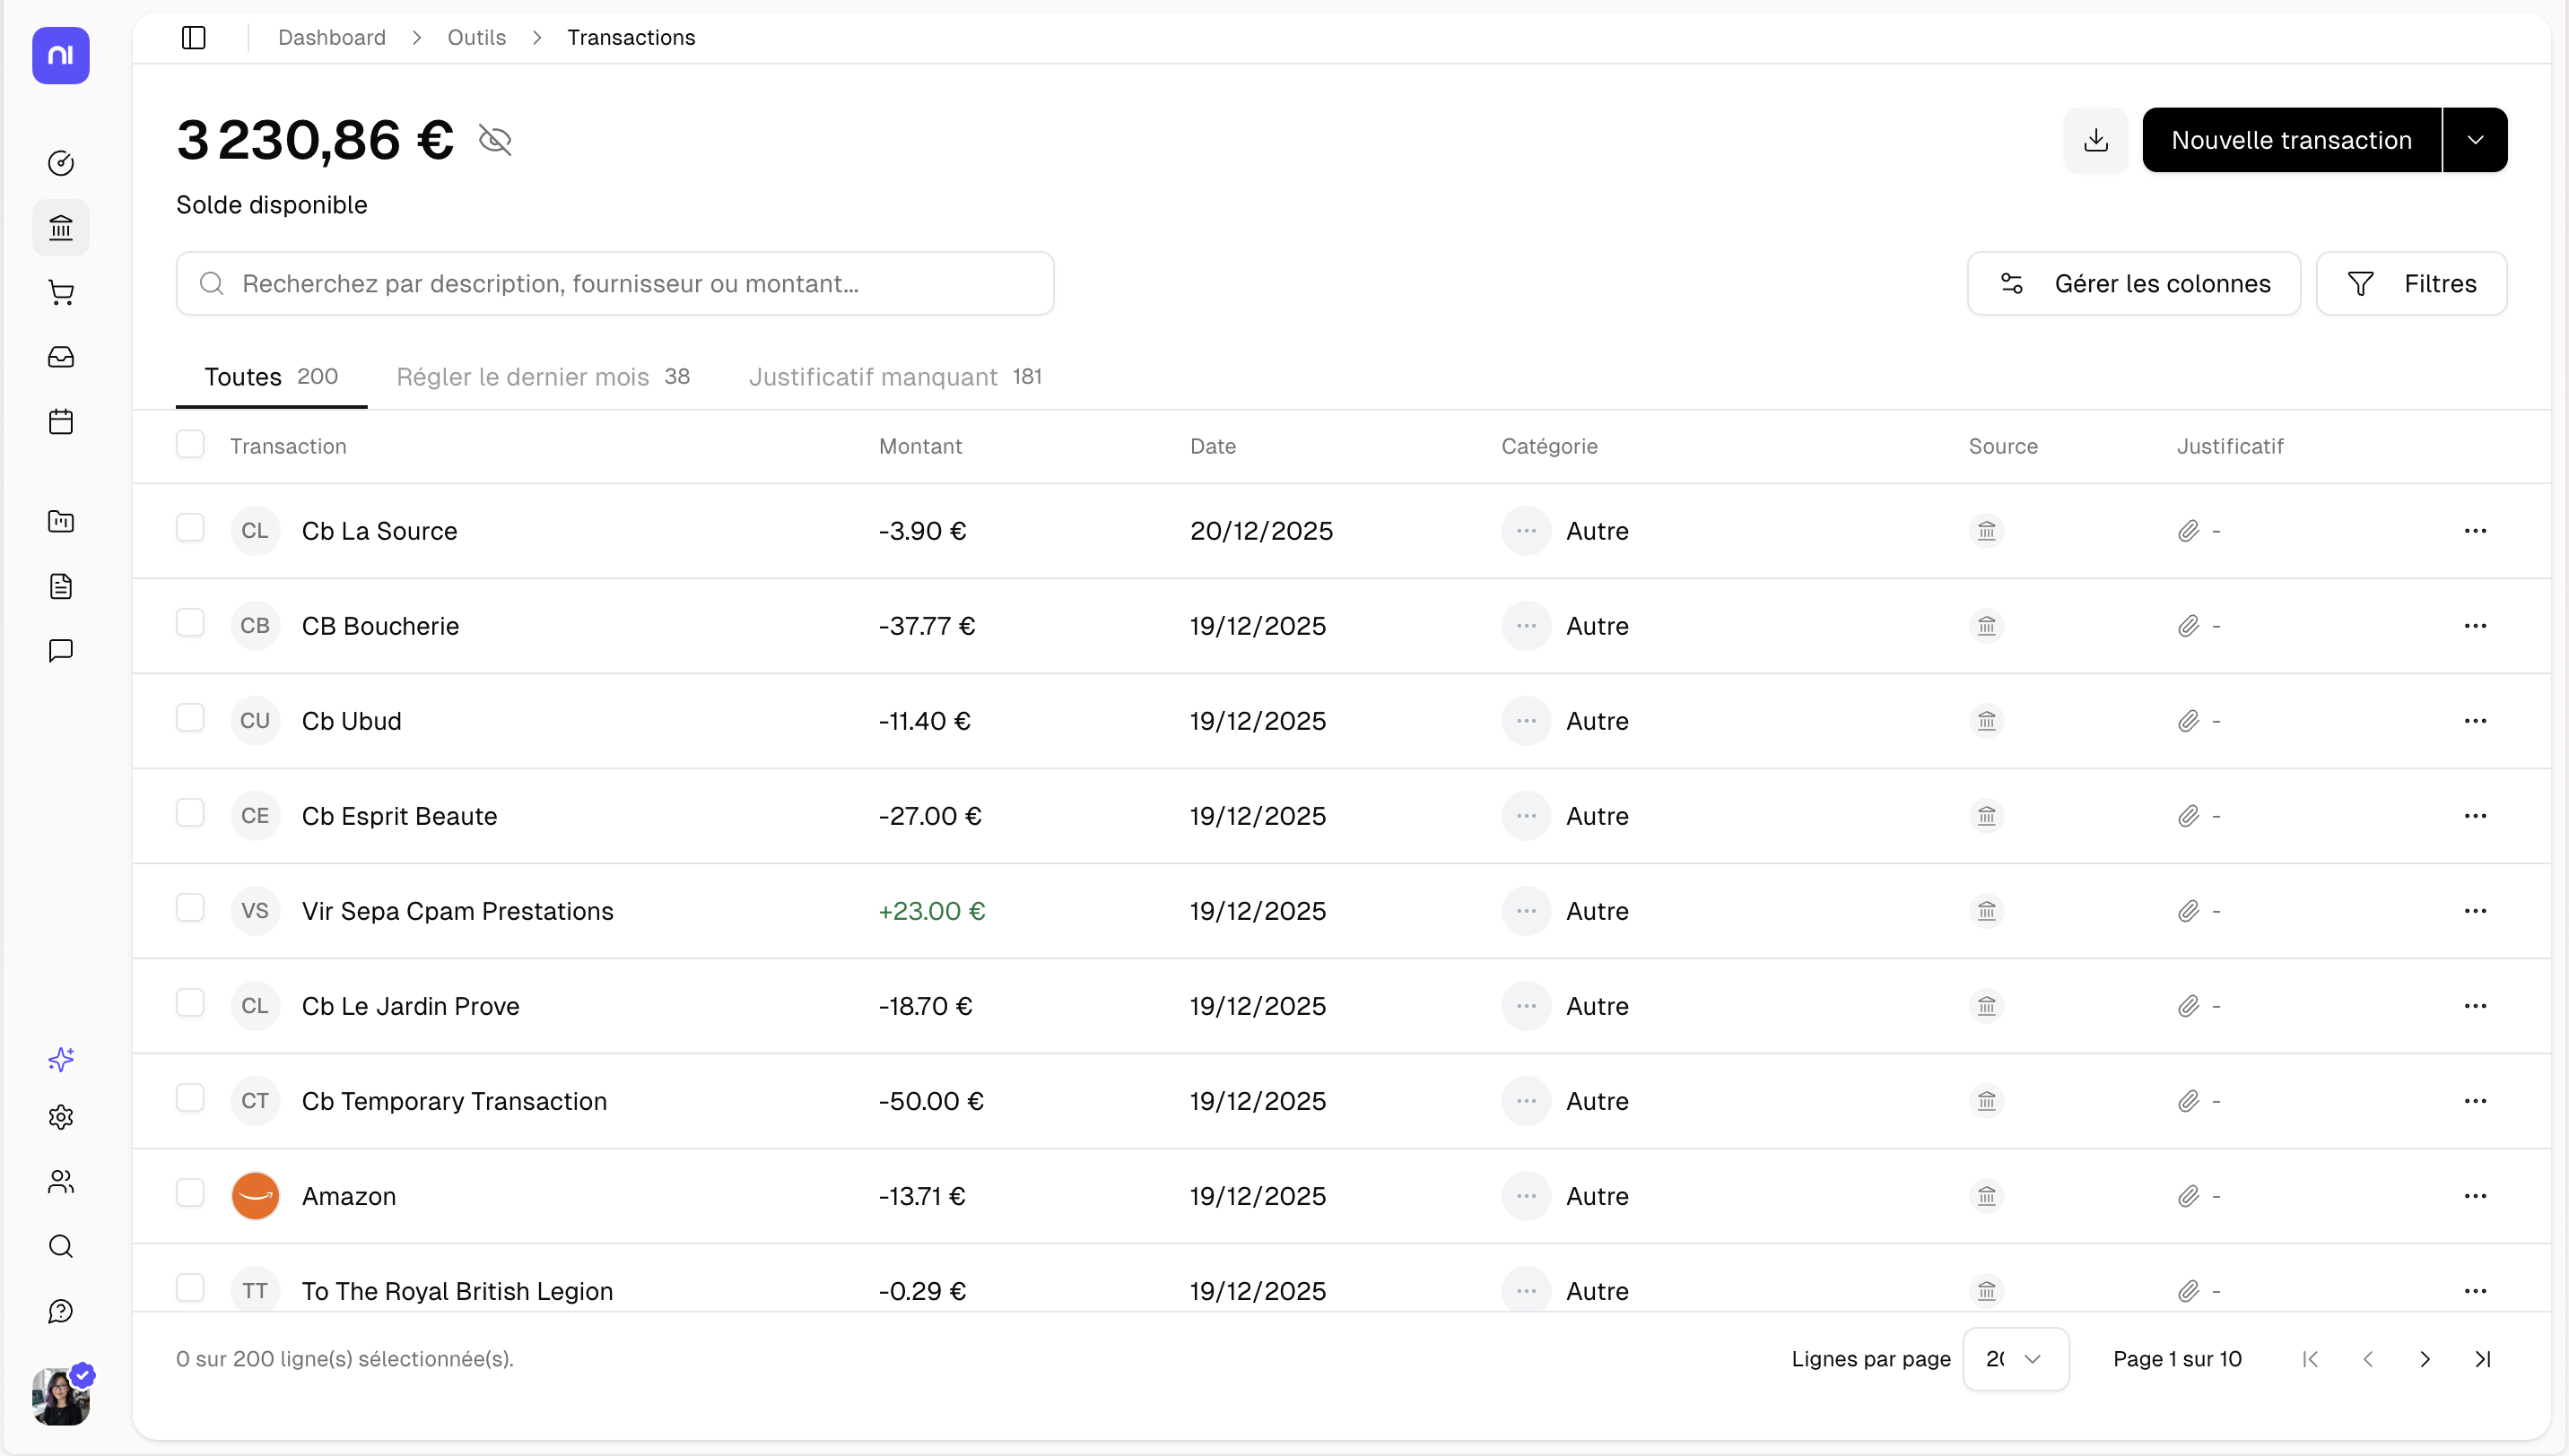The width and height of the screenshot is (2569, 1456).
Task: Toggle the hide balance eye icon
Action: click(x=495, y=139)
